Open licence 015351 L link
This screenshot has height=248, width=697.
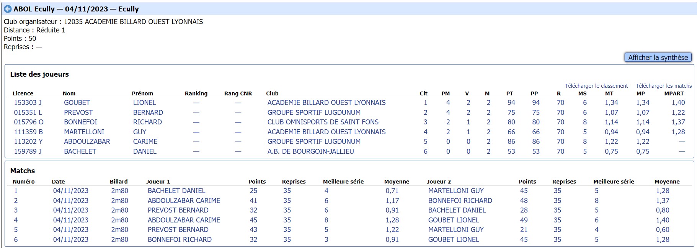pyautogui.click(x=28, y=113)
